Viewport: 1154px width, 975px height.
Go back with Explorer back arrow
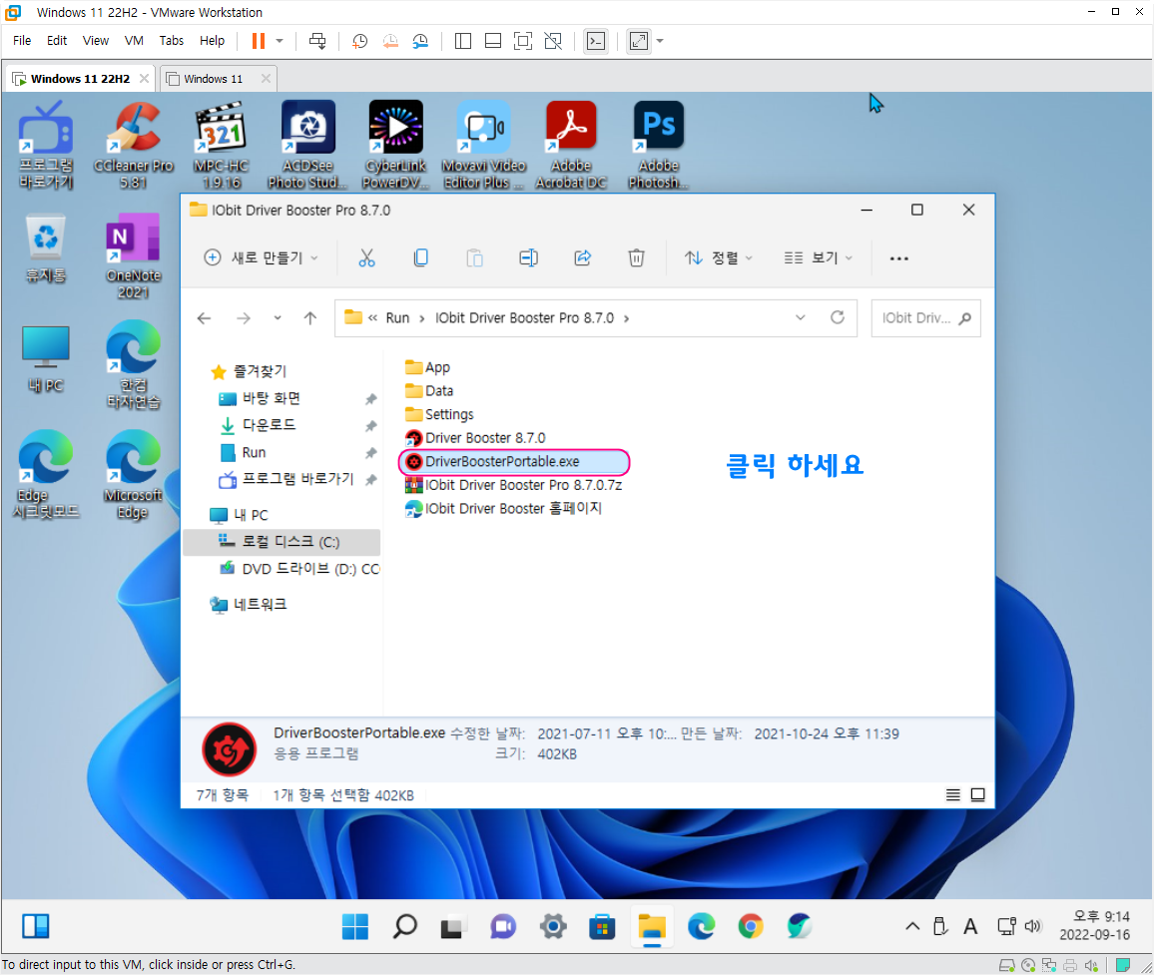click(x=205, y=318)
